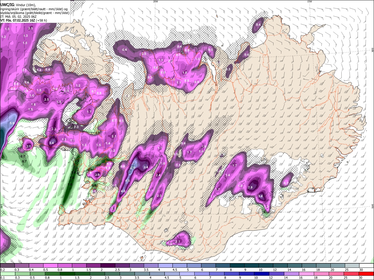Select the bright pink swatch between 0.5 and 0.8 in the top legend row

(x=50, y=266)
